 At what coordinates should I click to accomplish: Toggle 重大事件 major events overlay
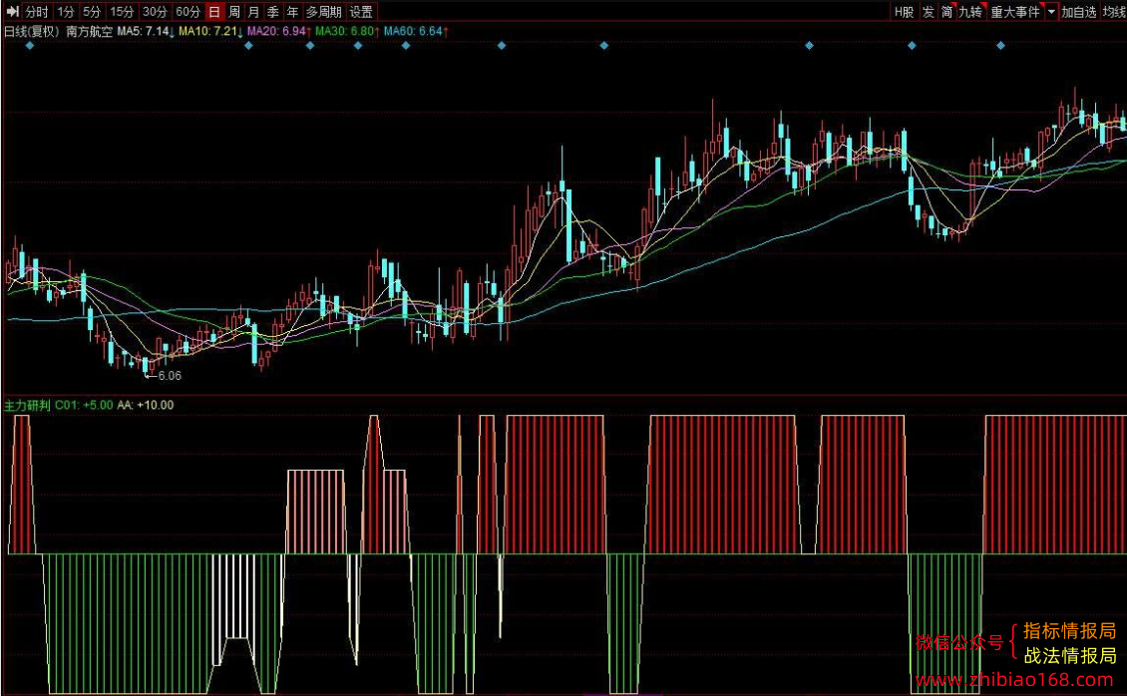point(1015,12)
